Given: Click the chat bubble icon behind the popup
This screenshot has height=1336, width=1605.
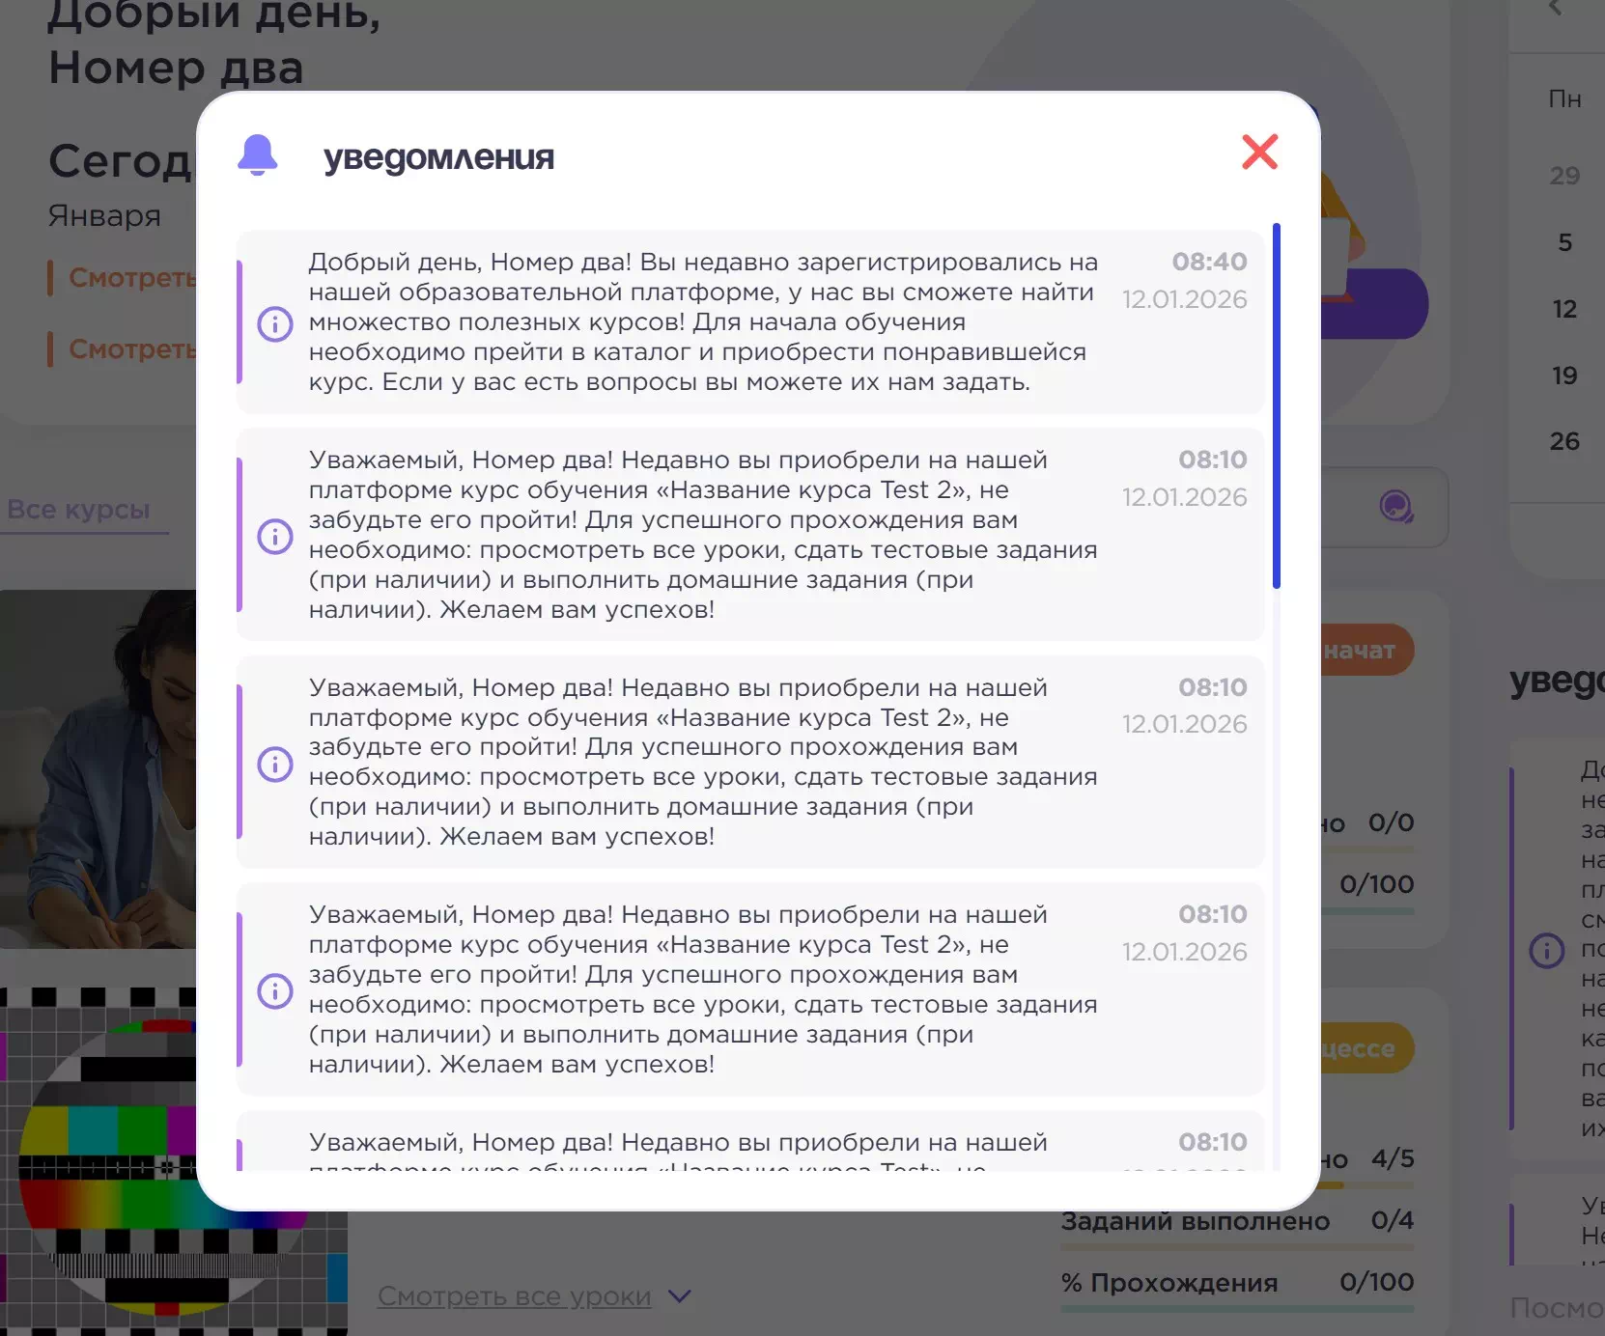Looking at the screenshot, I should [x=1396, y=506].
